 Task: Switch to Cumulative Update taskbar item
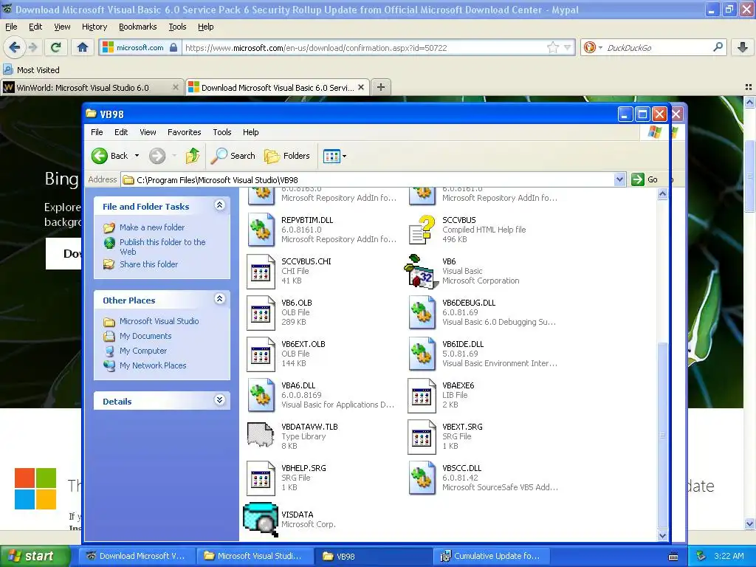click(x=491, y=556)
